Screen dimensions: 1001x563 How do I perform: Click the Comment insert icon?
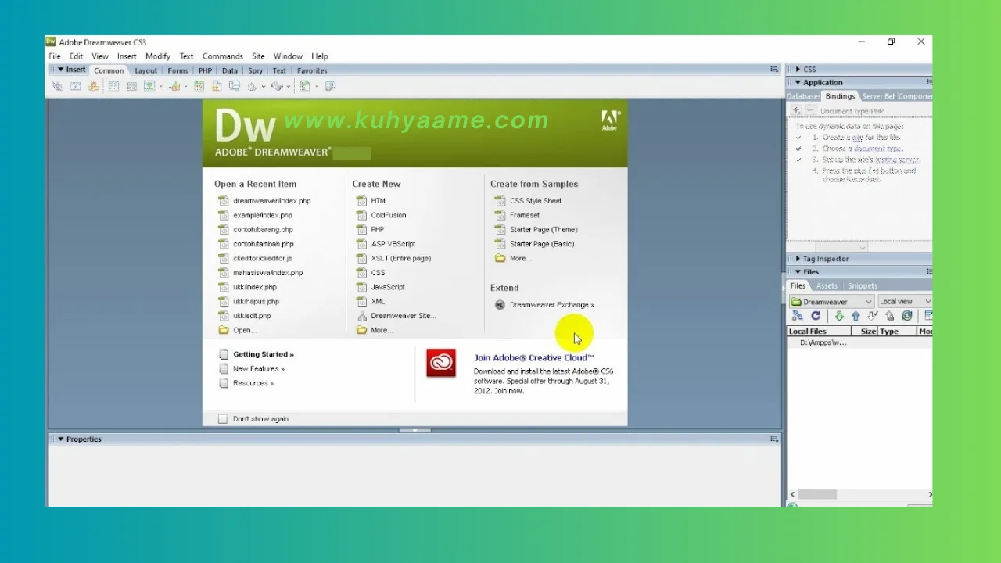click(x=235, y=87)
